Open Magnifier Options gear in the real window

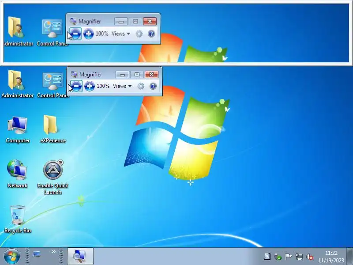click(x=141, y=86)
